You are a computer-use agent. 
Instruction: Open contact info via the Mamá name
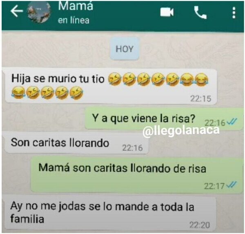pos(76,6)
